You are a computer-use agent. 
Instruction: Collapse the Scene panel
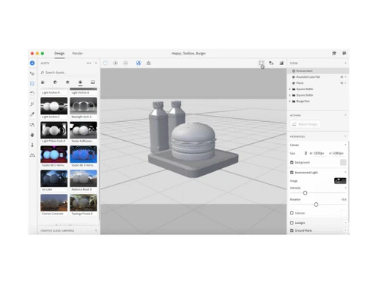point(345,63)
